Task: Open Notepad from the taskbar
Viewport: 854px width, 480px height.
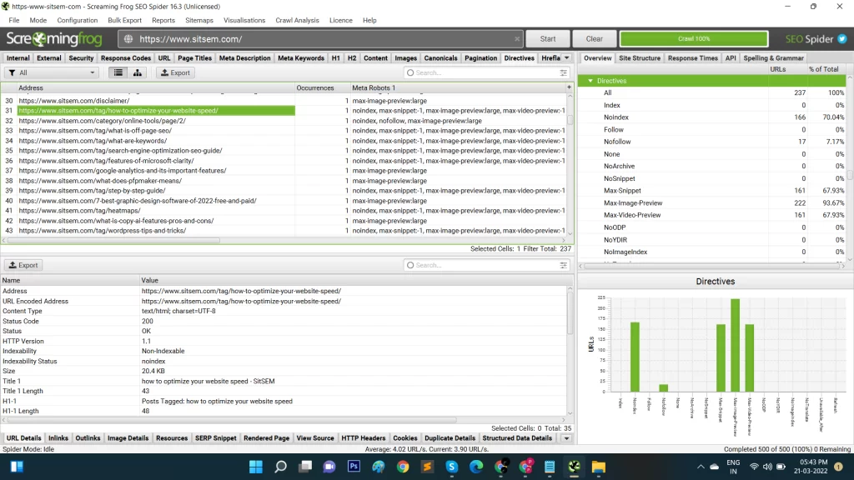Action: coord(550,467)
